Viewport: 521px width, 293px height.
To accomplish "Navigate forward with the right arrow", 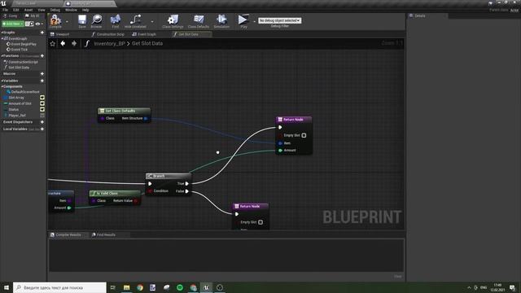I will pyautogui.click(x=74, y=43).
